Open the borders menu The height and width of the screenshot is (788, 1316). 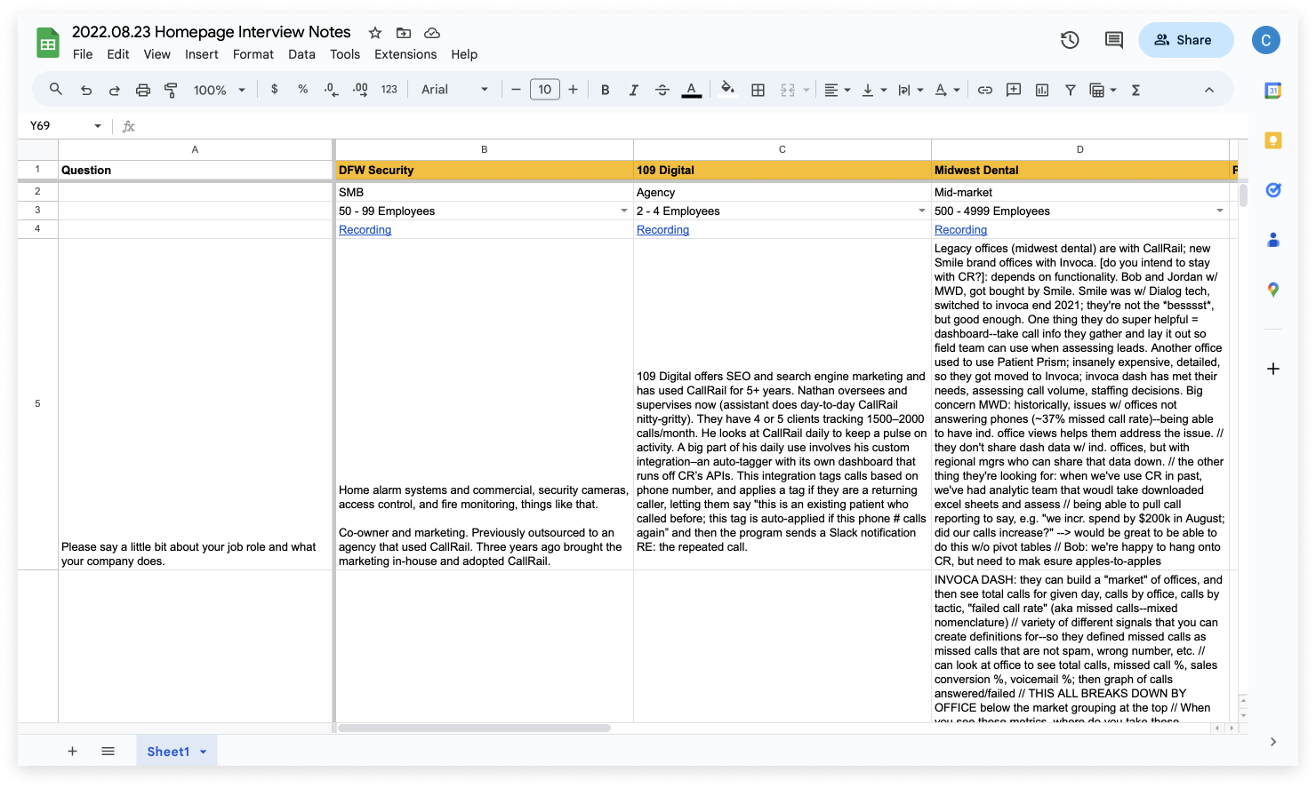(758, 90)
